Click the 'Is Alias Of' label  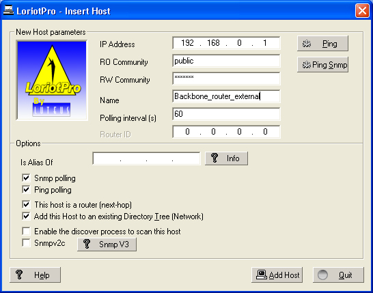click(x=37, y=163)
